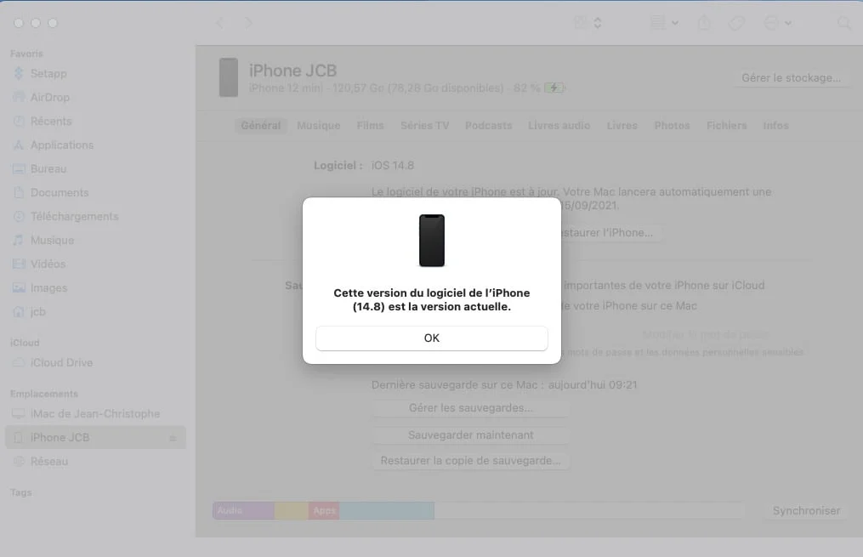Click Sauvegarder maintenant button

(x=470, y=435)
